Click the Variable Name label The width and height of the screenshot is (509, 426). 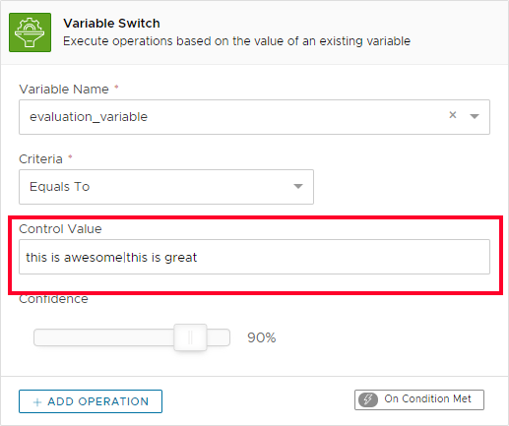pos(64,90)
